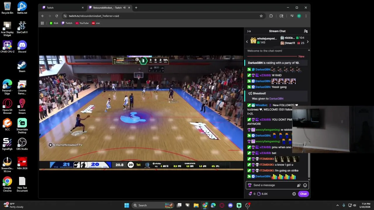Collapse the Stream Chat panel arrow icon
374x210 pixels.
point(249,31)
